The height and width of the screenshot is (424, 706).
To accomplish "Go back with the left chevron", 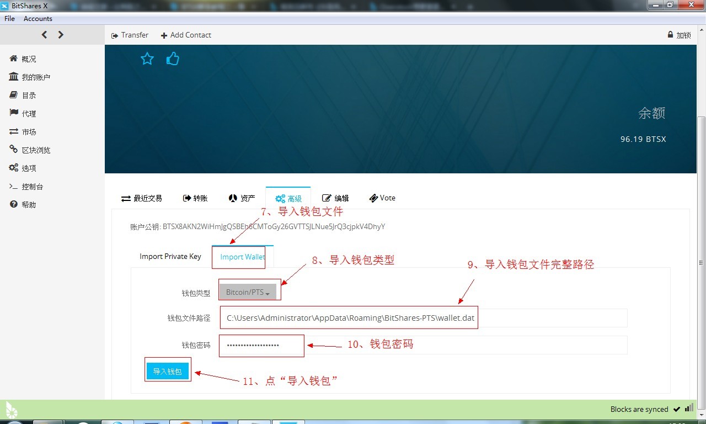I will click(x=45, y=35).
